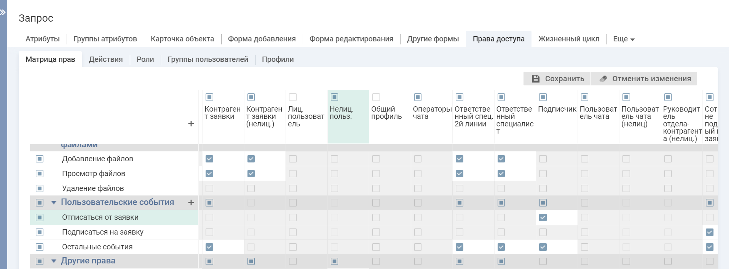
Task: Uncheck Добавление файлов for first Контрагент заявки
Action: point(209,159)
